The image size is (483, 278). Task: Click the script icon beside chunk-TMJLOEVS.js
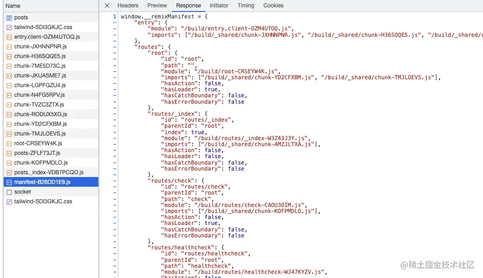coord(9,134)
